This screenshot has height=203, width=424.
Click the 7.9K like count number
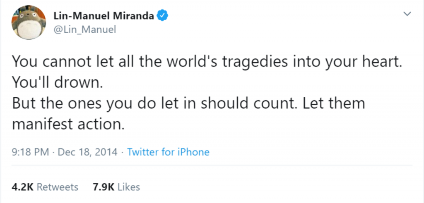(x=104, y=187)
